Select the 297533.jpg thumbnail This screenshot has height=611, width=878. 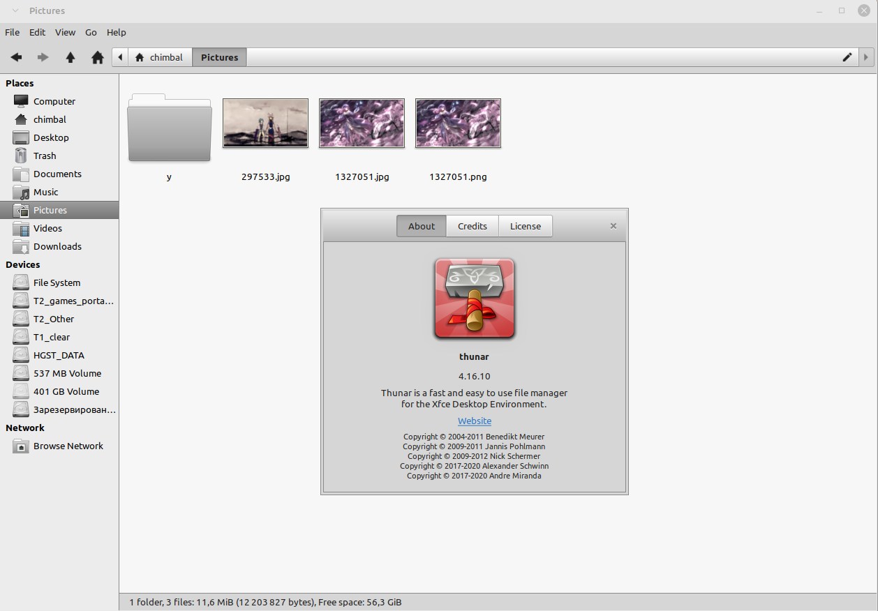(x=265, y=123)
